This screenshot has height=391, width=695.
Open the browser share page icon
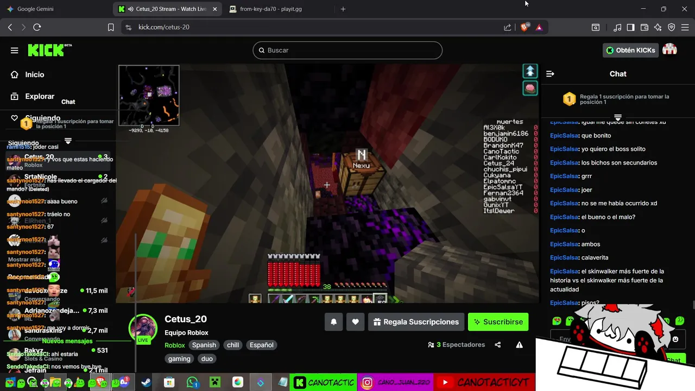pyautogui.click(x=507, y=27)
